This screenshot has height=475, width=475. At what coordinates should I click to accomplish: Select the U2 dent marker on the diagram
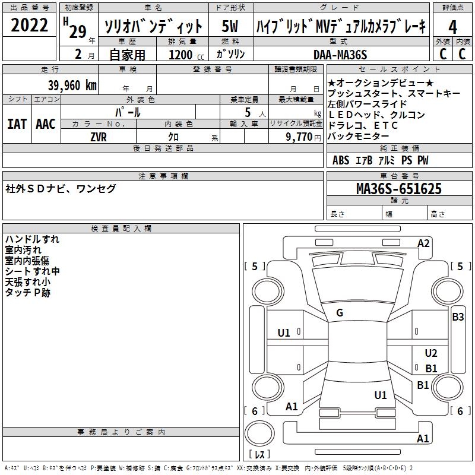tap(431, 353)
